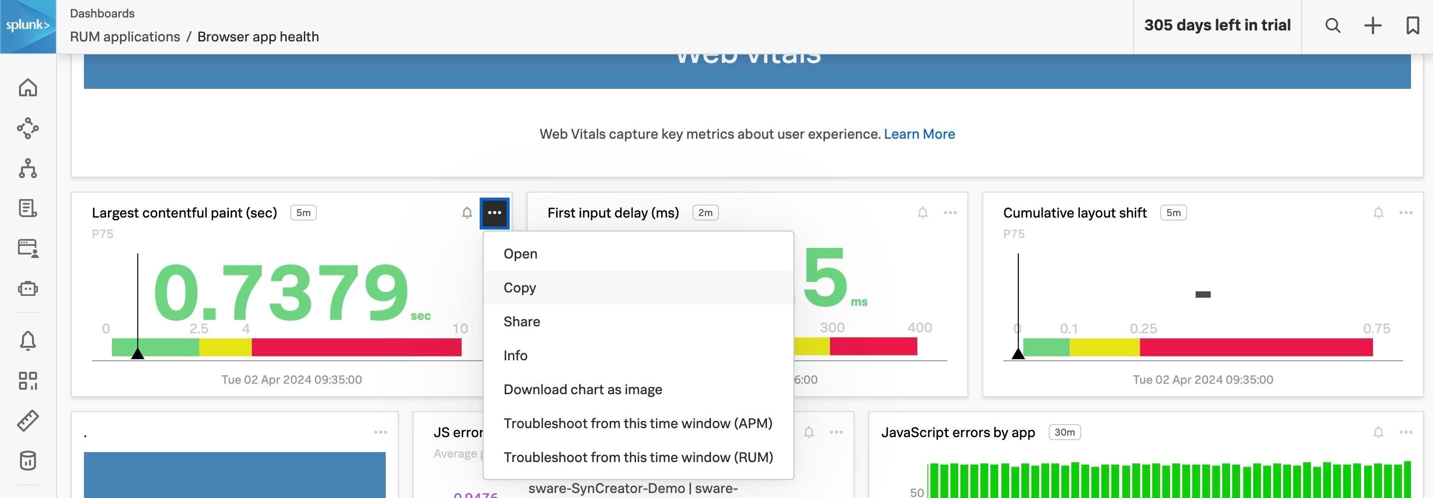The image size is (1433, 498).
Task: Click the LCP chart timestamp Tue 02 Apr 2024 09:35:00
Action: point(291,380)
